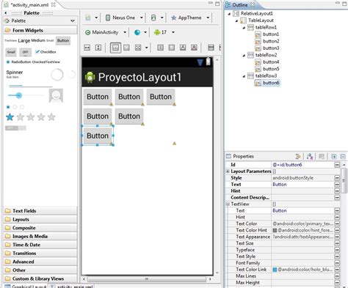348x288 pixels.
Task: Open the AppTheme dropdown
Action: point(190,18)
